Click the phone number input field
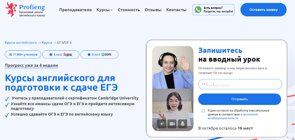Screen dimensions: 295x140 240,84
